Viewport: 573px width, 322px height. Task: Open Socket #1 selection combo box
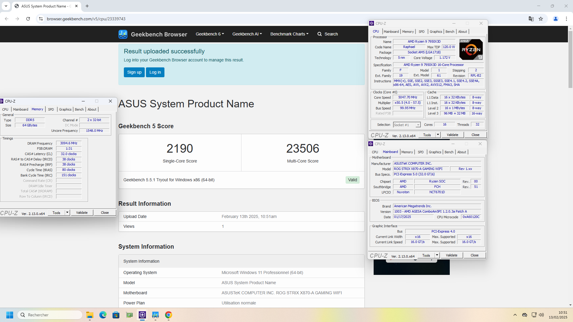(407, 125)
